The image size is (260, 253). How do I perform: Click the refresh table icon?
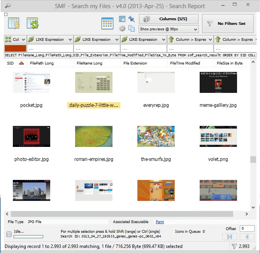32,23
